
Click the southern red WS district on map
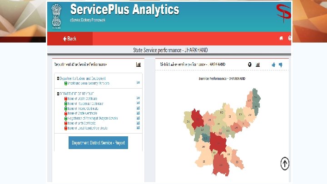tap(221, 165)
